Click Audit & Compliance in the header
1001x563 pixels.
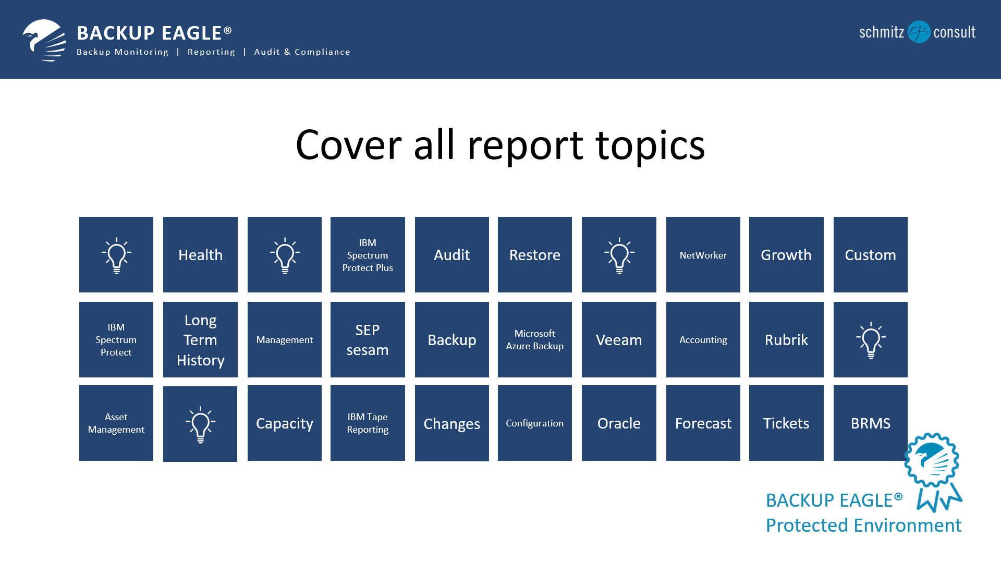pyautogui.click(x=302, y=52)
